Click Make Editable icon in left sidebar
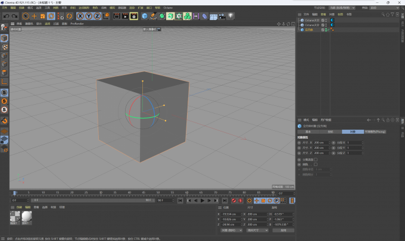 point(4,27)
